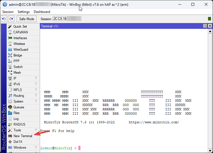Screen dimensions: 213x153
Task: Click the RADIUS users icon
Action: [x=10, y=124]
